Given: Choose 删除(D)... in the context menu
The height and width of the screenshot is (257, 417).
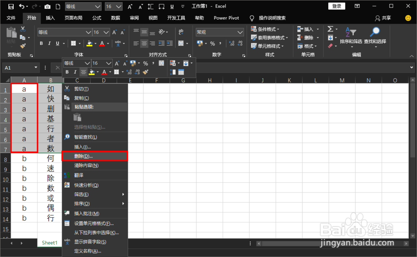Looking at the screenshot, I should [x=95, y=156].
